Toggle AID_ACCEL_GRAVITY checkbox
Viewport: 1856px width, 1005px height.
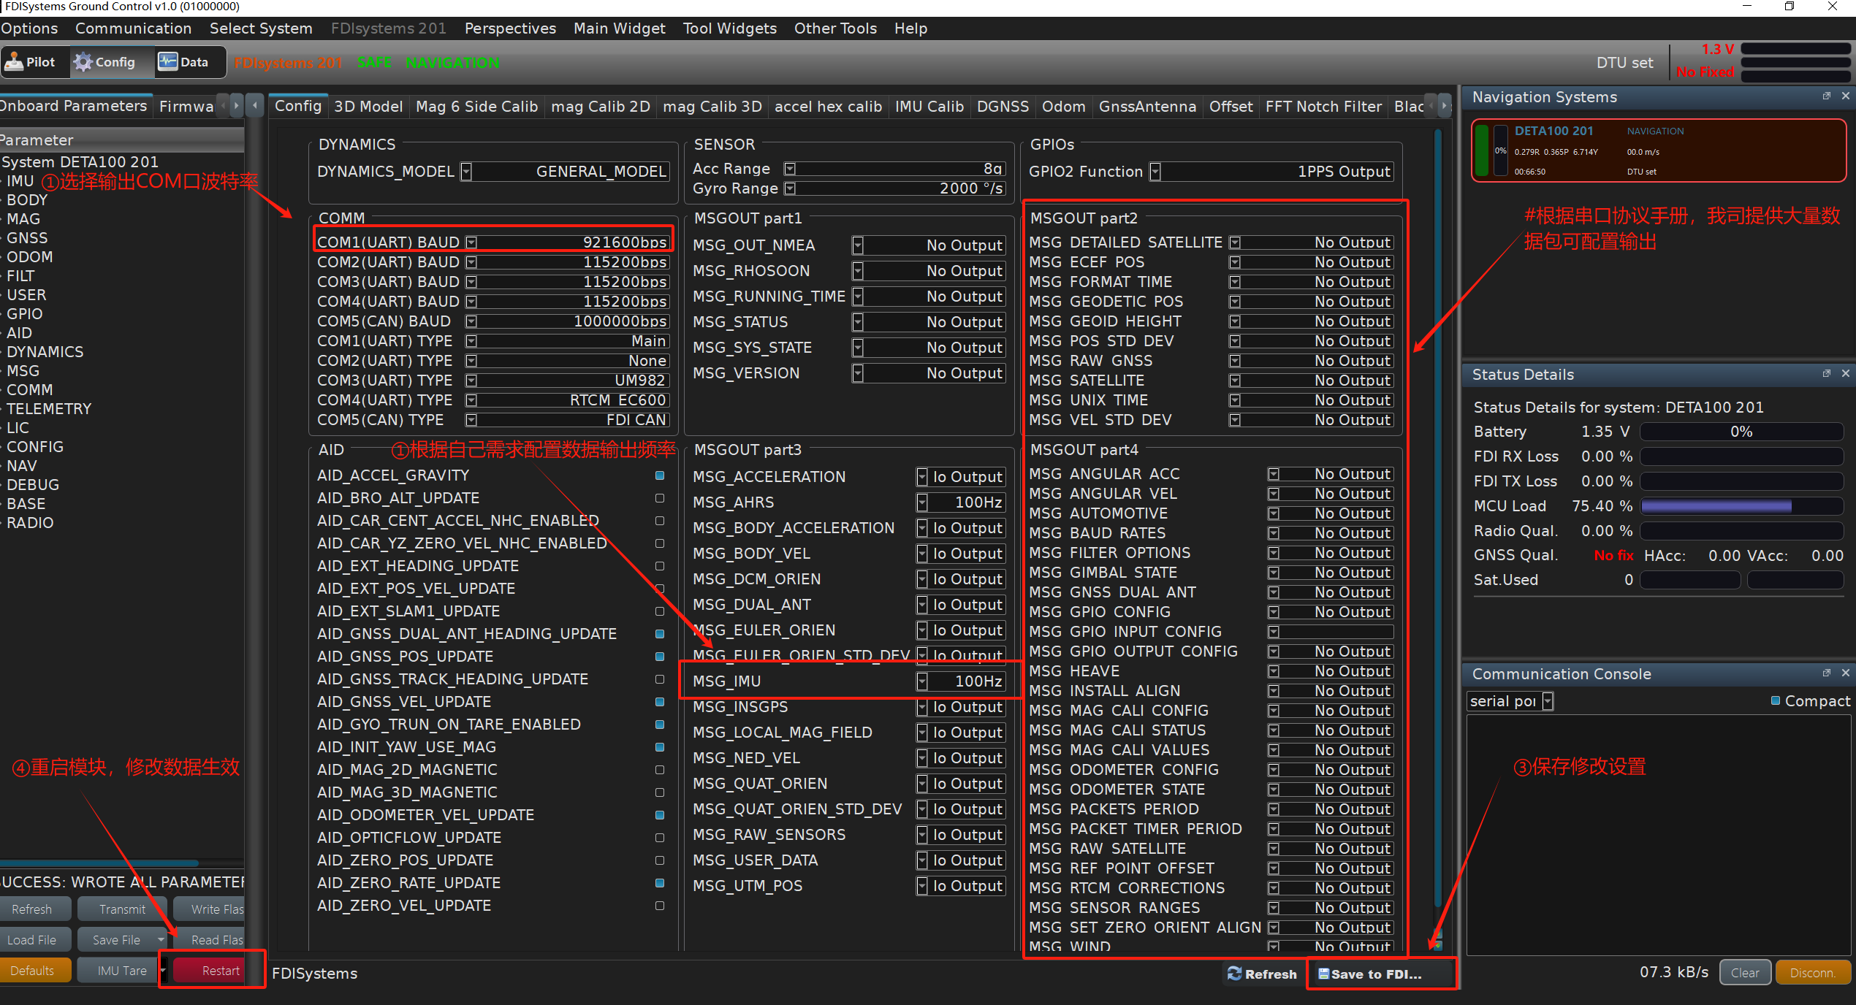(660, 475)
